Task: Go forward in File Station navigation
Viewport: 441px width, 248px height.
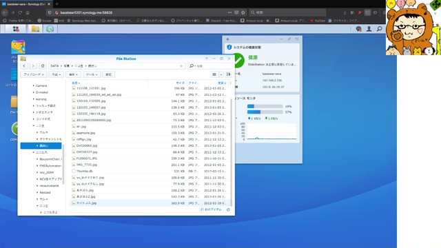Action: tap(33, 66)
